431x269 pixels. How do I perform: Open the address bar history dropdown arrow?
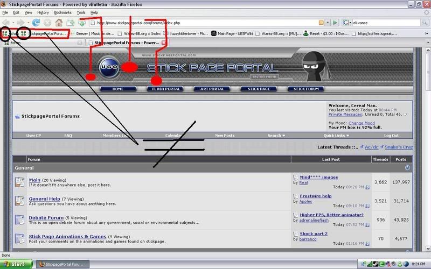click(x=328, y=23)
